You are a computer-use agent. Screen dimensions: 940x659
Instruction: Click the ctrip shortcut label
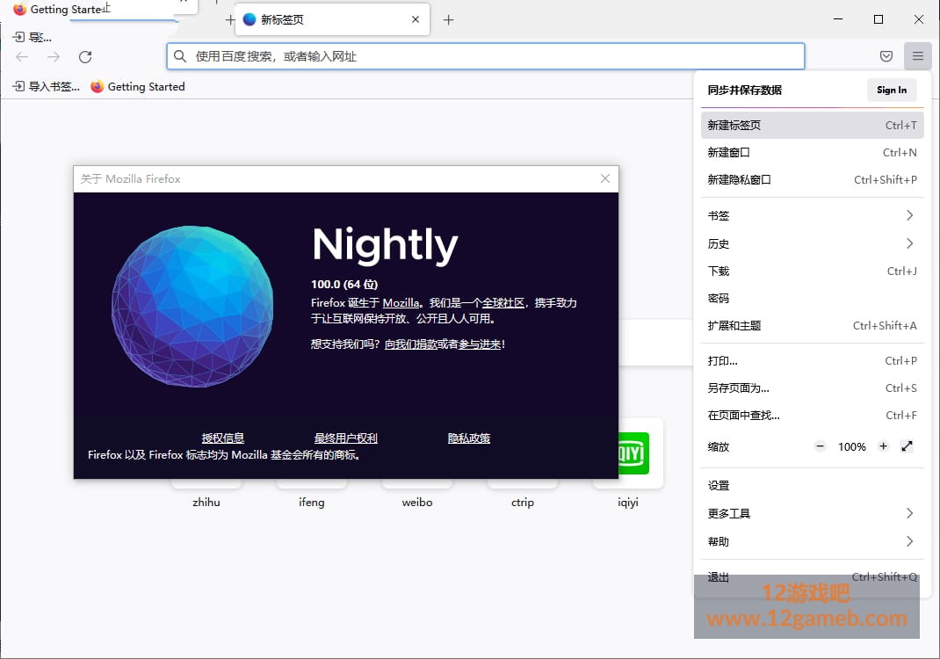[523, 503]
